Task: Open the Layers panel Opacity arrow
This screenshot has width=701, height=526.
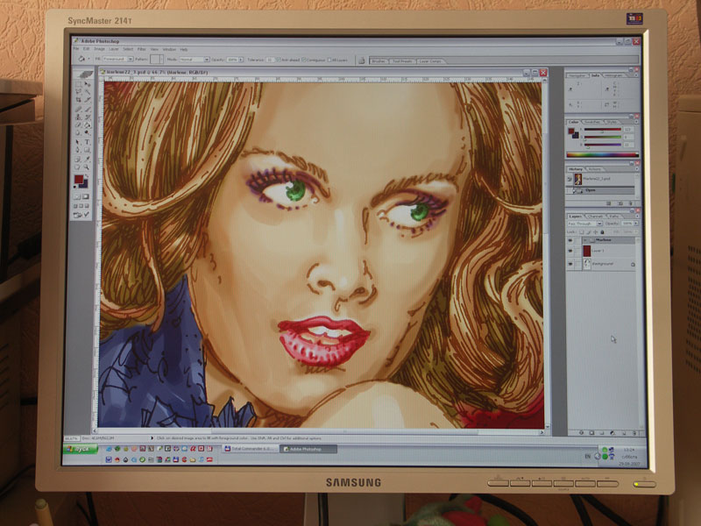Action: pos(636,224)
